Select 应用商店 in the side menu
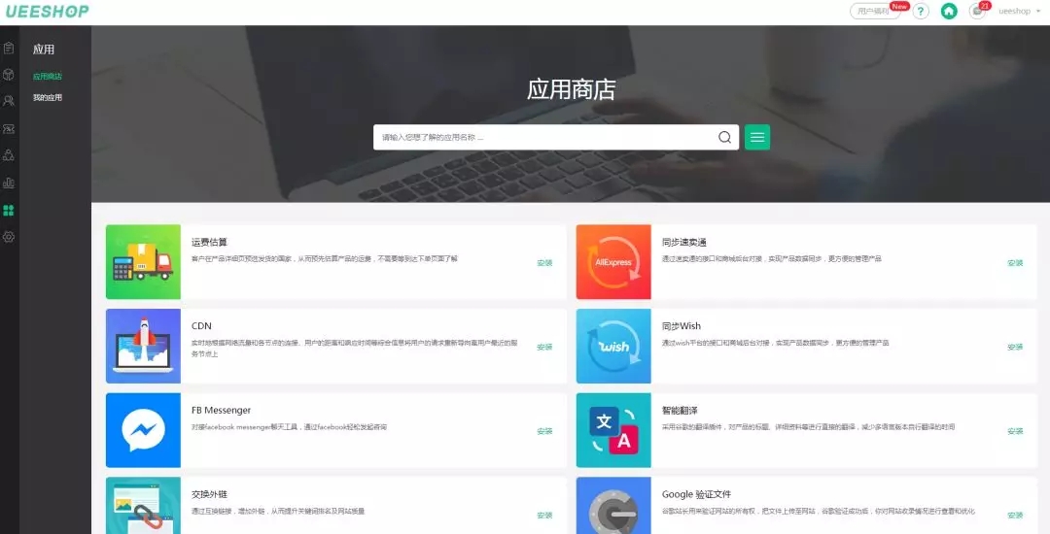The image size is (1050, 534). (x=47, y=77)
